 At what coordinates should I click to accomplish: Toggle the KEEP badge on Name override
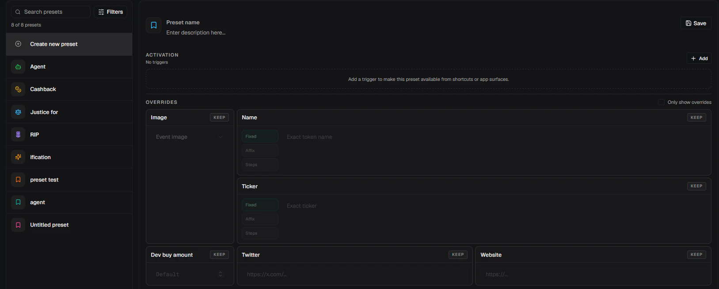(x=696, y=118)
